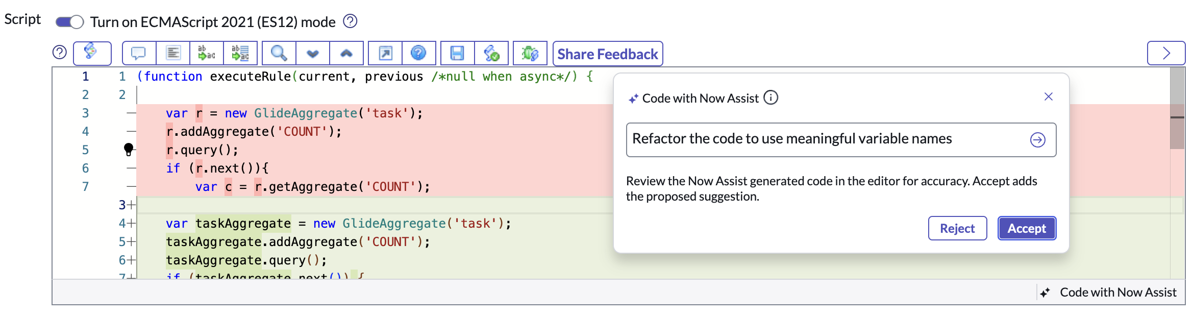
Task: Click the Find Next down-chevron icon
Action: pos(312,53)
